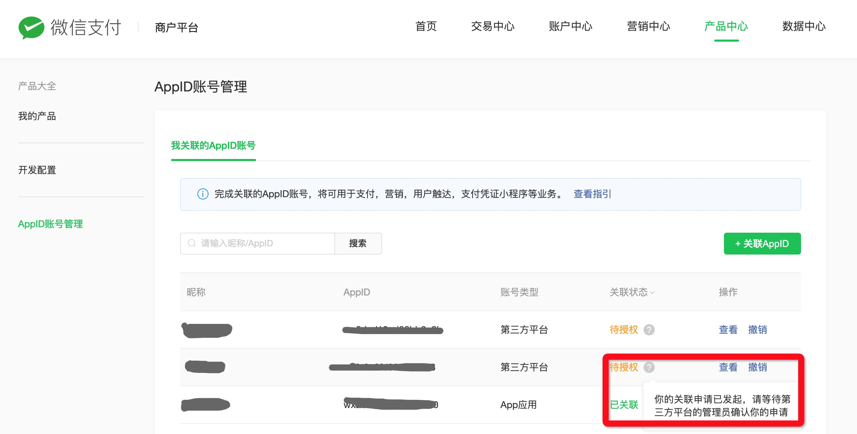
Task: Click 查看 in first table row
Action: (x=728, y=330)
